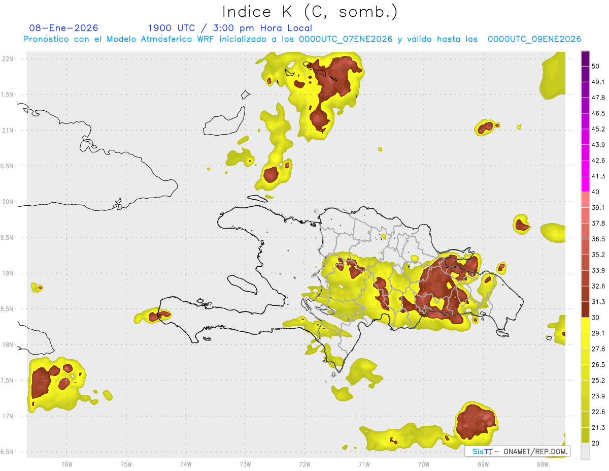Screen dimensions: 609x471
Task: Click the 68W longitude axis label
Action: tap(543, 464)
